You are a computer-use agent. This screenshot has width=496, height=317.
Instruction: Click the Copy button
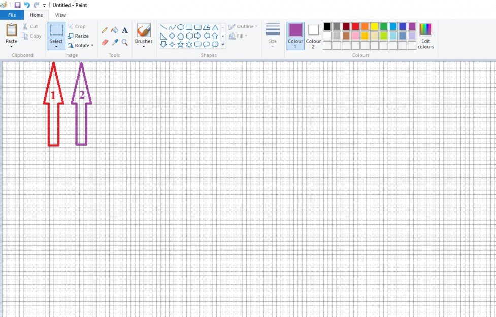tap(31, 36)
